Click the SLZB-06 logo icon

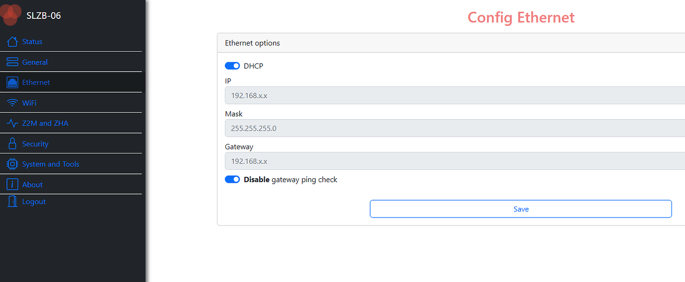[x=11, y=14]
